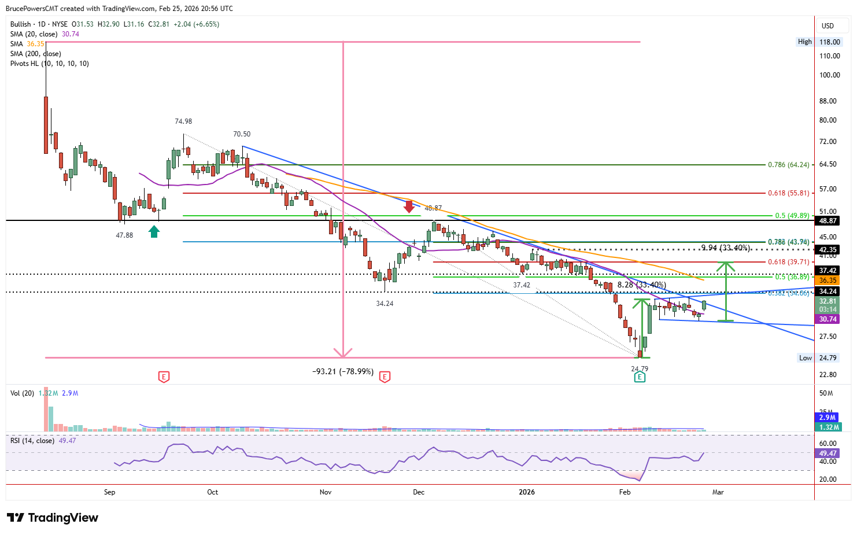The width and height of the screenshot is (857, 535).
Task: Select the SMA (200, close) legend entry
Action: (x=35, y=54)
